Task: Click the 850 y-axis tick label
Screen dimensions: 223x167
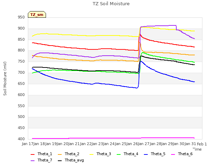Action: [21, 39]
